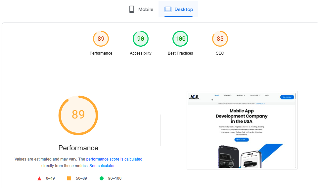The width and height of the screenshot is (318, 188).
Task: Click the green circle 90–100 legend icon
Action: coord(102,178)
